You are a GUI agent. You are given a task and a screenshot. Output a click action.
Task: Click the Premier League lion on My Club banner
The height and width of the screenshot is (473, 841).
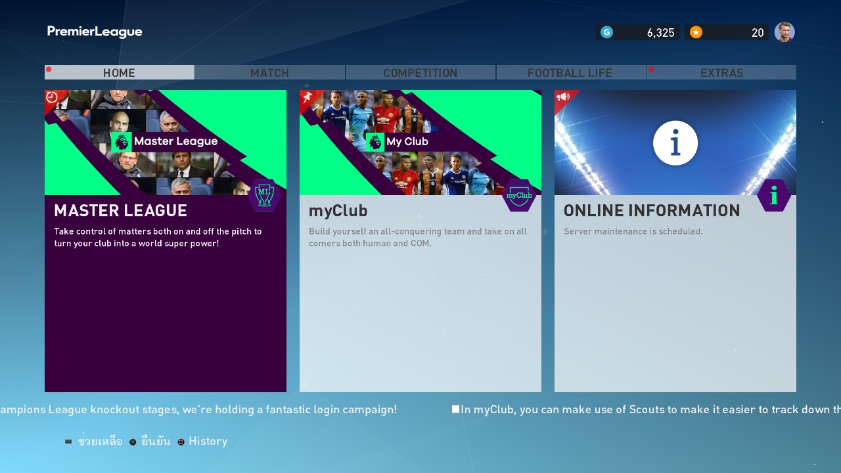pyautogui.click(x=375, y=142)
